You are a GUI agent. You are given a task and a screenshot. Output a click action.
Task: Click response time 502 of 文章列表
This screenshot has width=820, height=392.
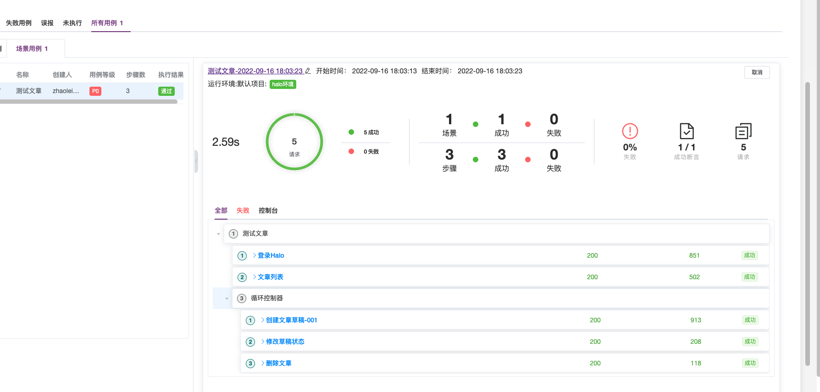(694, 277)
